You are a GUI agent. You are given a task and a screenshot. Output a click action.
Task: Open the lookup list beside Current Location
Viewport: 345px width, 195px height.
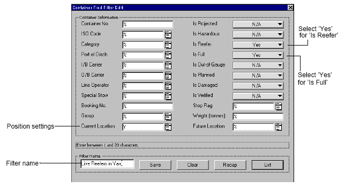point(168,127)
